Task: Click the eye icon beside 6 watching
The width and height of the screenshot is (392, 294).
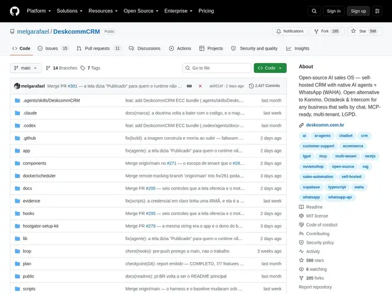Action: tap(301, 269)
